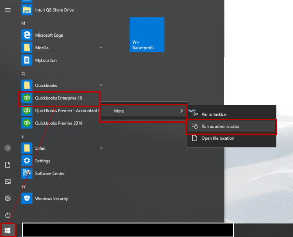293x237 pixels.
Task: Open the Settings gear in the sidebar
Action: tap(8, 198)
